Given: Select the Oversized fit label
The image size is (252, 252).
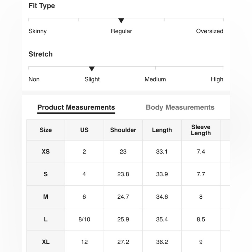Looking at the screenshot, I should (210, 31).
